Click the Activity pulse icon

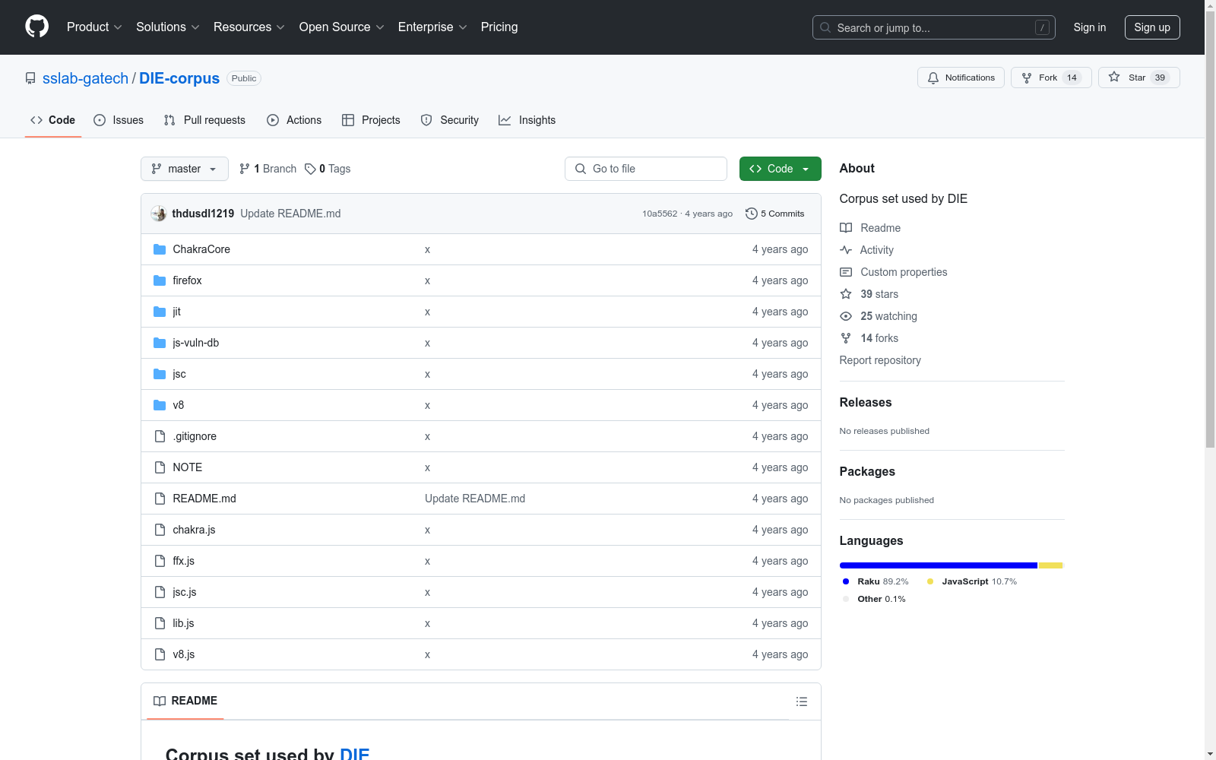pos(846,250)
